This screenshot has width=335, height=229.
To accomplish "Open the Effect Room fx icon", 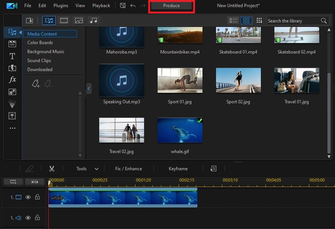I will (x=12, y=80).
